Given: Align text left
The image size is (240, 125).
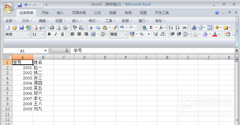Looking at the screenshot, I should click(72, 34).
